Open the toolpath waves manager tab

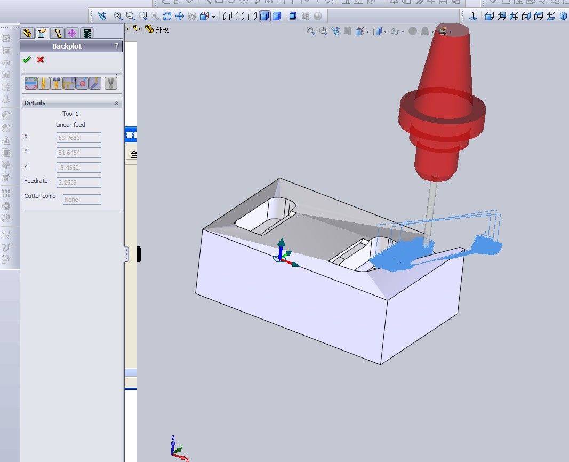tap(87, 34)
